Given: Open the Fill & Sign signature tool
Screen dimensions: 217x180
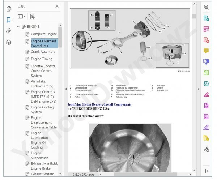Looking at the screenshot, I should [206, 128].
